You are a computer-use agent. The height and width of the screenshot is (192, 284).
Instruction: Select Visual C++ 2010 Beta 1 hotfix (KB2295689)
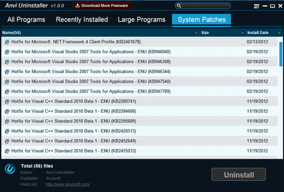[140, 121]
